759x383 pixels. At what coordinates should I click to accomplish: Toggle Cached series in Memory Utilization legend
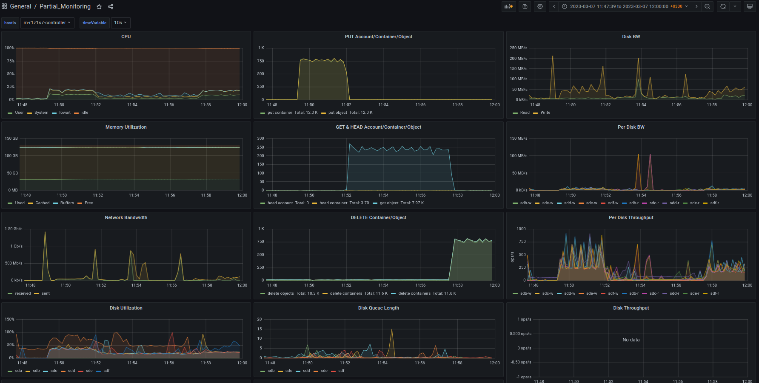pyautogui.click(x=42, y=203)
